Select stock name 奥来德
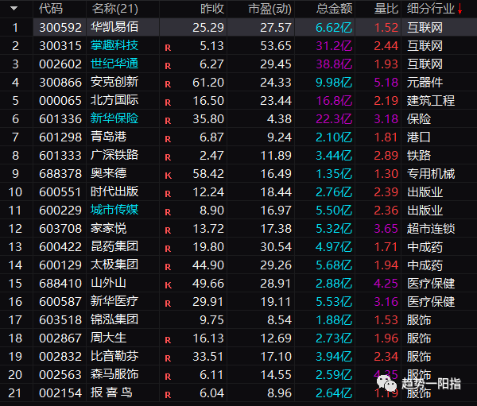Screen dimensions: 477x406 (108, 173)
